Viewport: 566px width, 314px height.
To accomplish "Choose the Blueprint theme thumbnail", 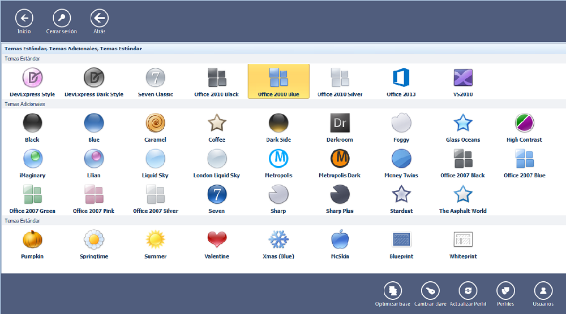I will coord(401,240).
